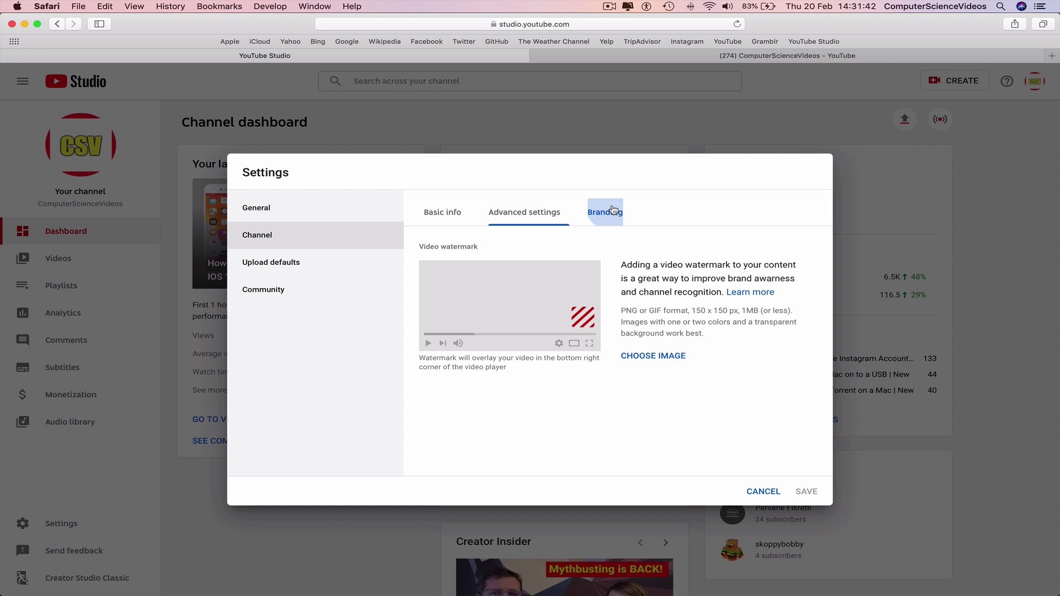
Task: Show the next Creator Insider slide
Action: (665, 542)
